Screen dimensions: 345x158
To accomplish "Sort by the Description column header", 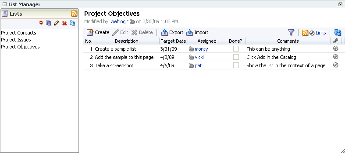I will tap(127, 41).
